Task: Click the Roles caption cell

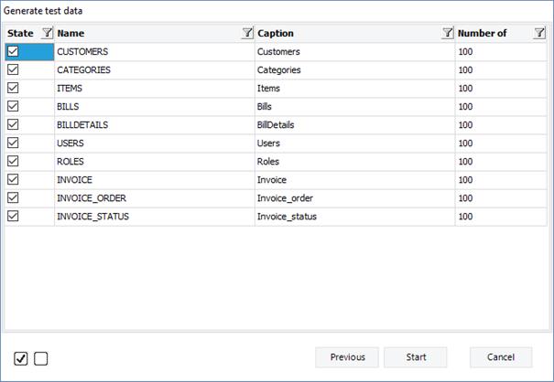Action: coord(354,162)
